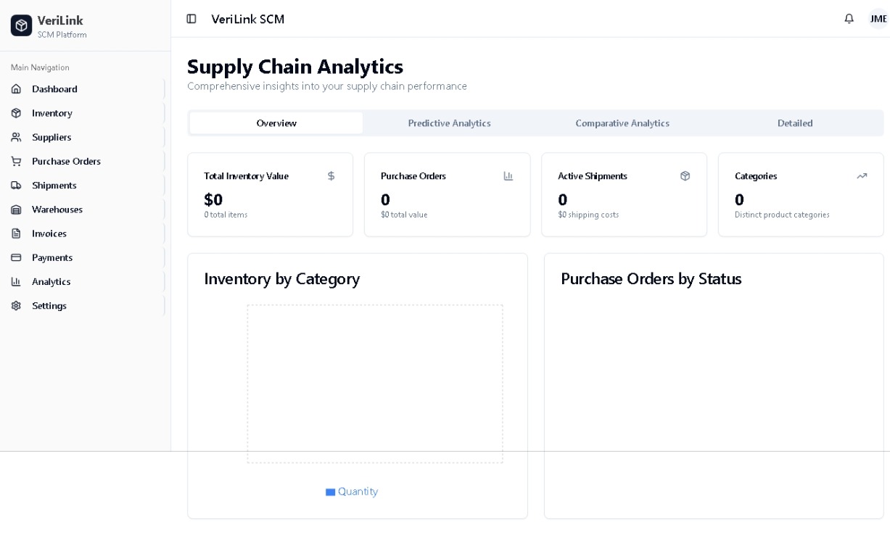Open Payments from the sidebar
The image size is (890, 535).
[51, 257]
